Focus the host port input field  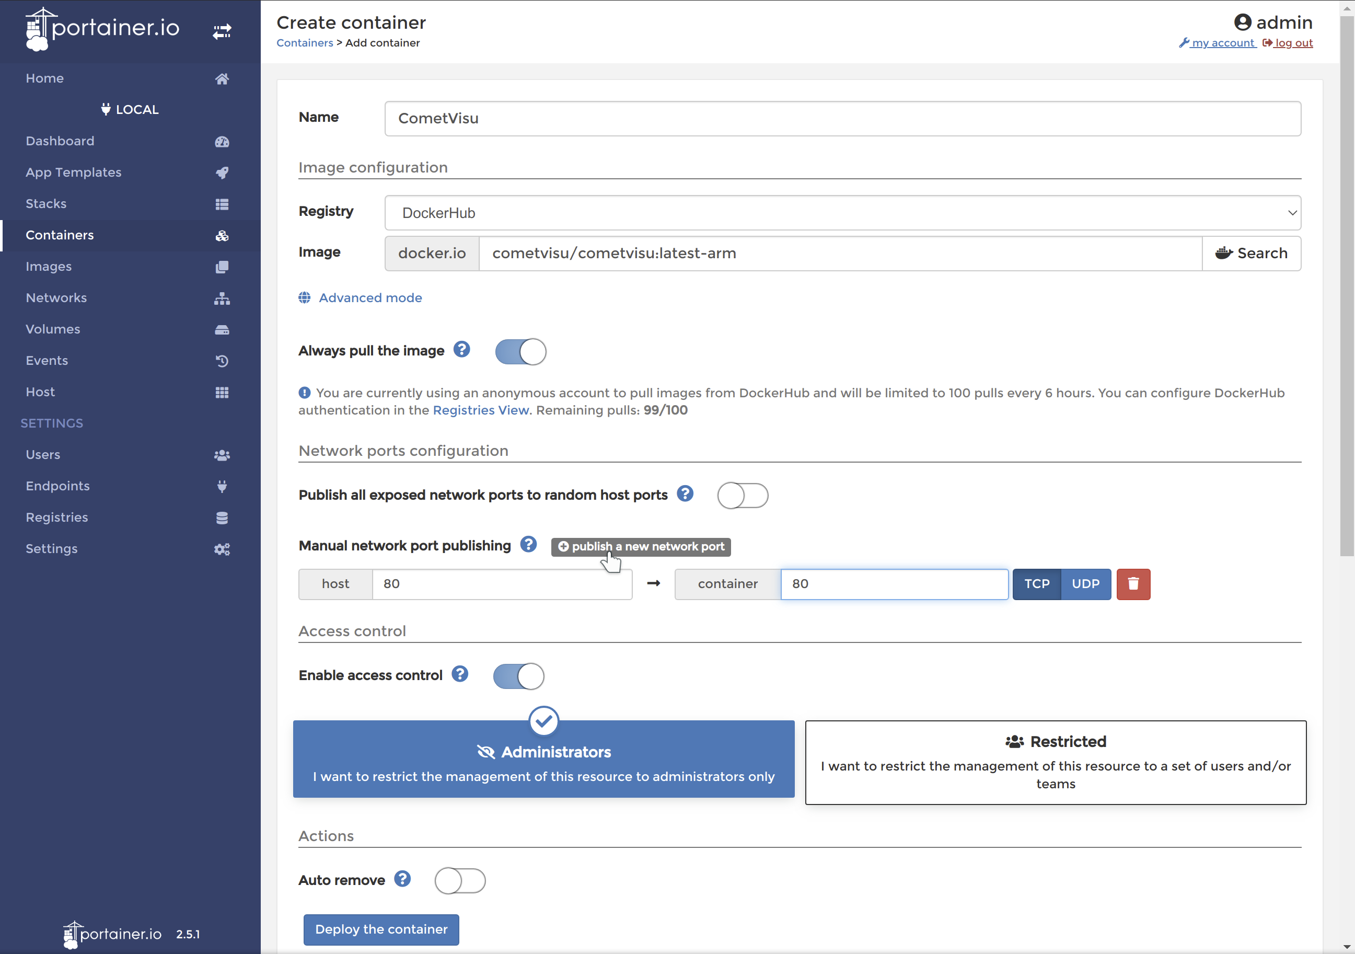tap(502, 584)
